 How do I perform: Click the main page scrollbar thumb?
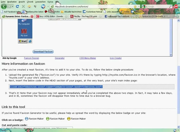coord(178,90)
